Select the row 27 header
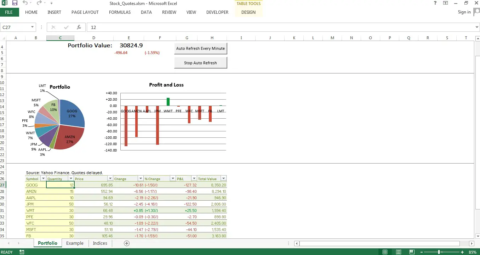The image size is (480, 255). click(x=2, y=185)
